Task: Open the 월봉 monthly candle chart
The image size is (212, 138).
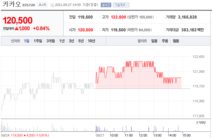Action: click(x=176, y=41)
